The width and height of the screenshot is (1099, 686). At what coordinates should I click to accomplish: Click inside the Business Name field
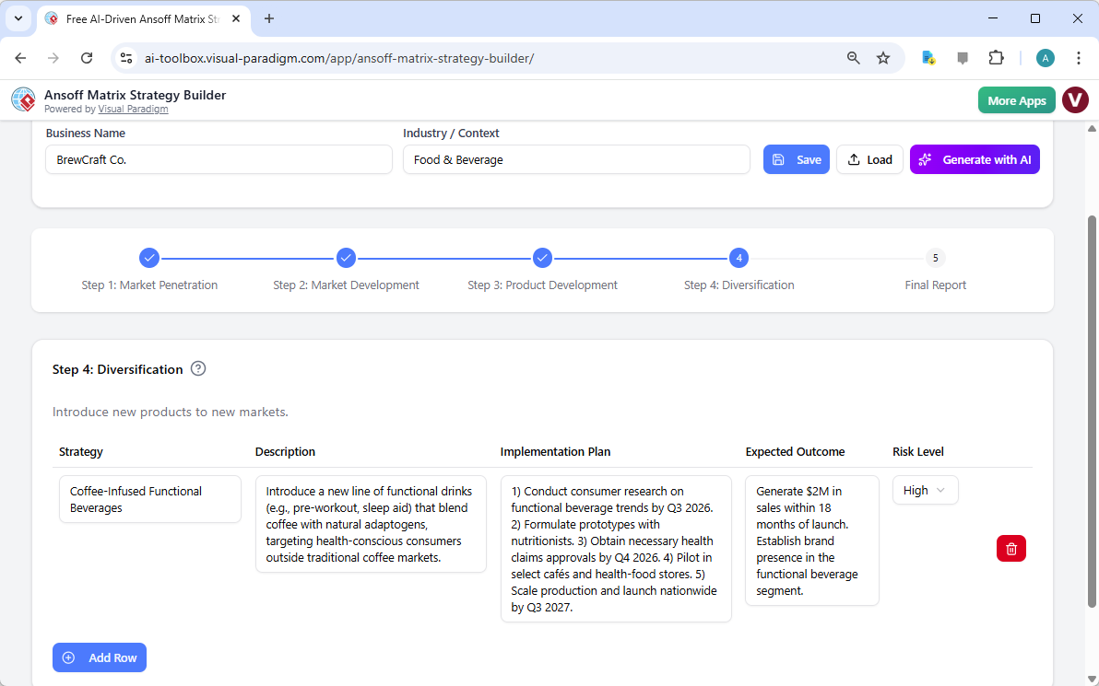[x=219, y=158]
